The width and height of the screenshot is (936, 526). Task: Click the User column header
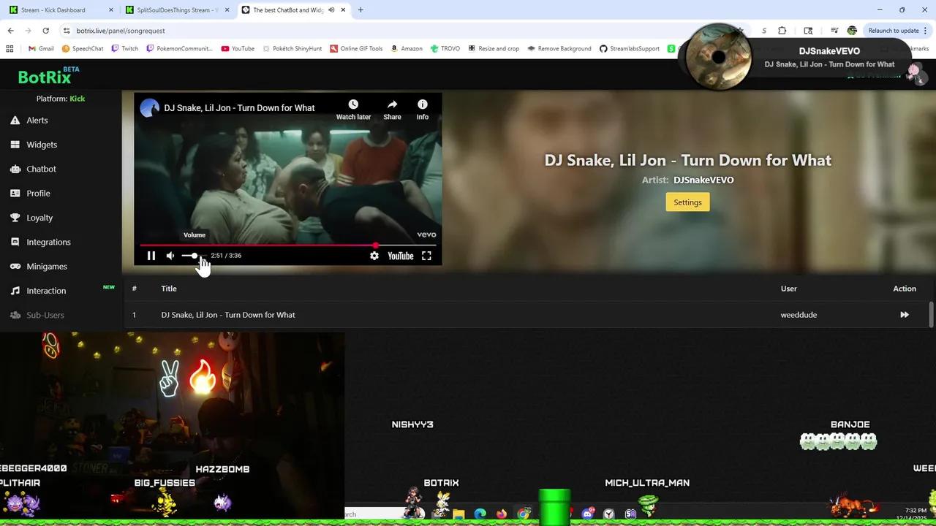pyautogui.click(x=788, y=289)
